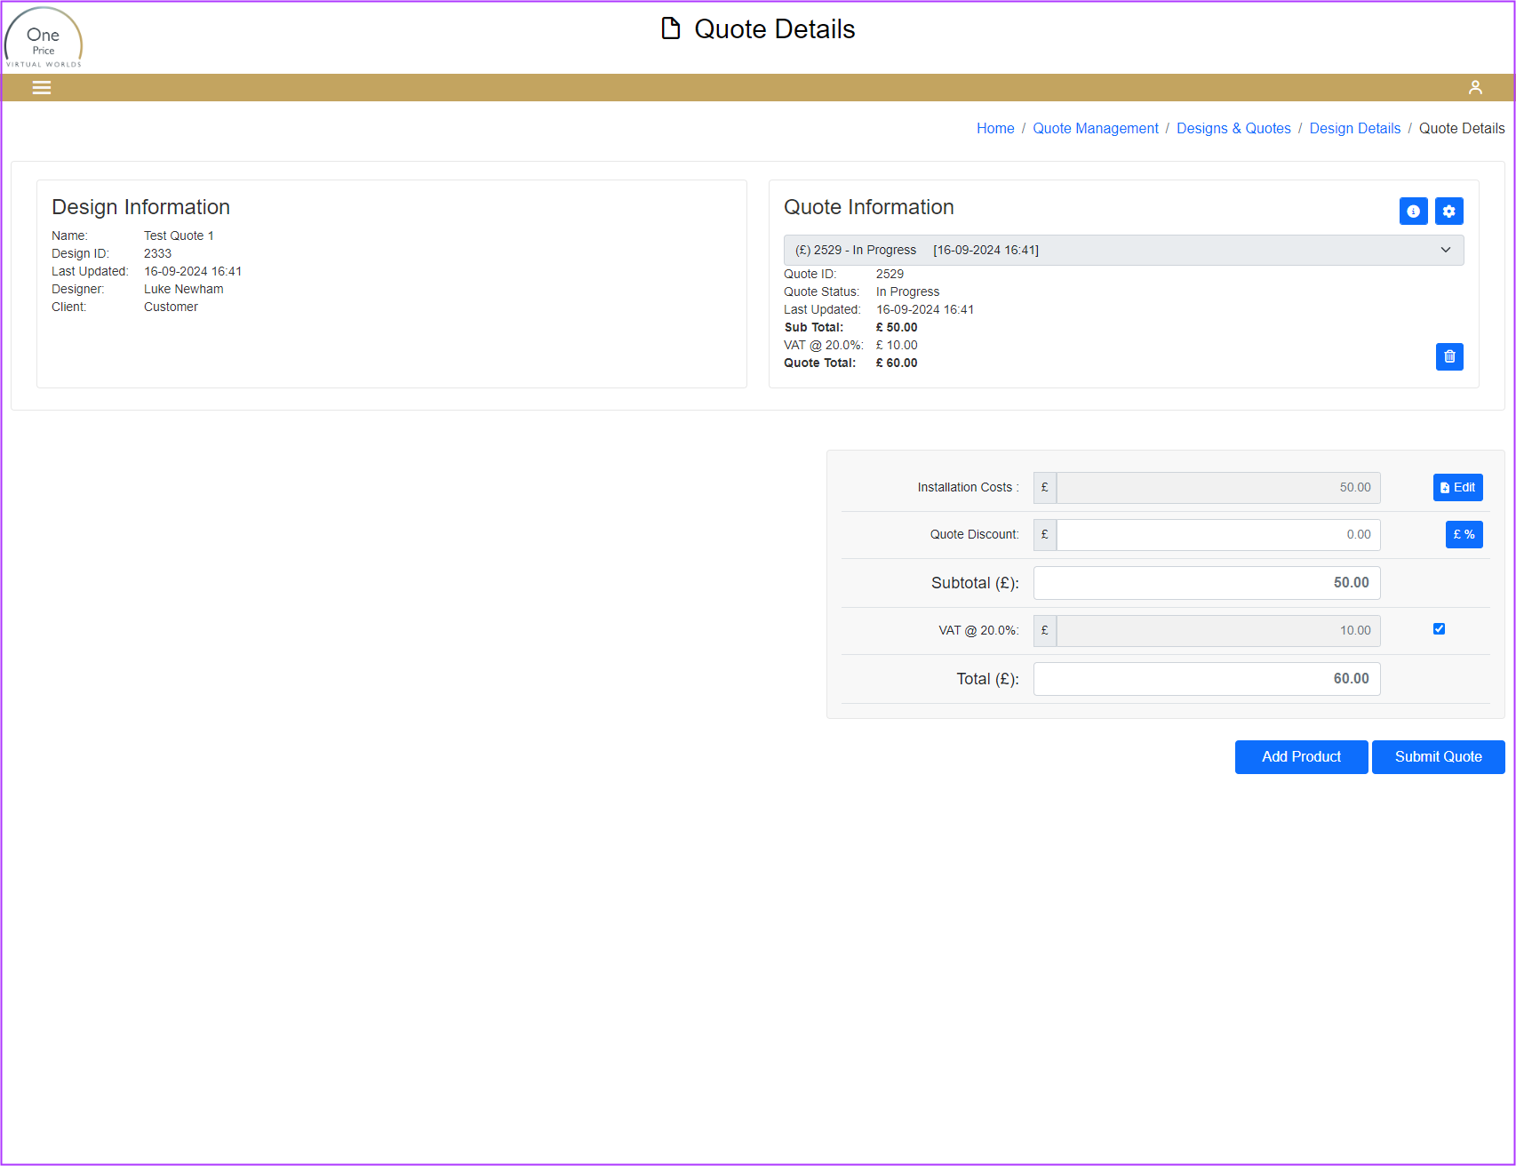Show quote info via blue info icon
Viewport: 1516px width, 1166px height.
[1413, 211]
